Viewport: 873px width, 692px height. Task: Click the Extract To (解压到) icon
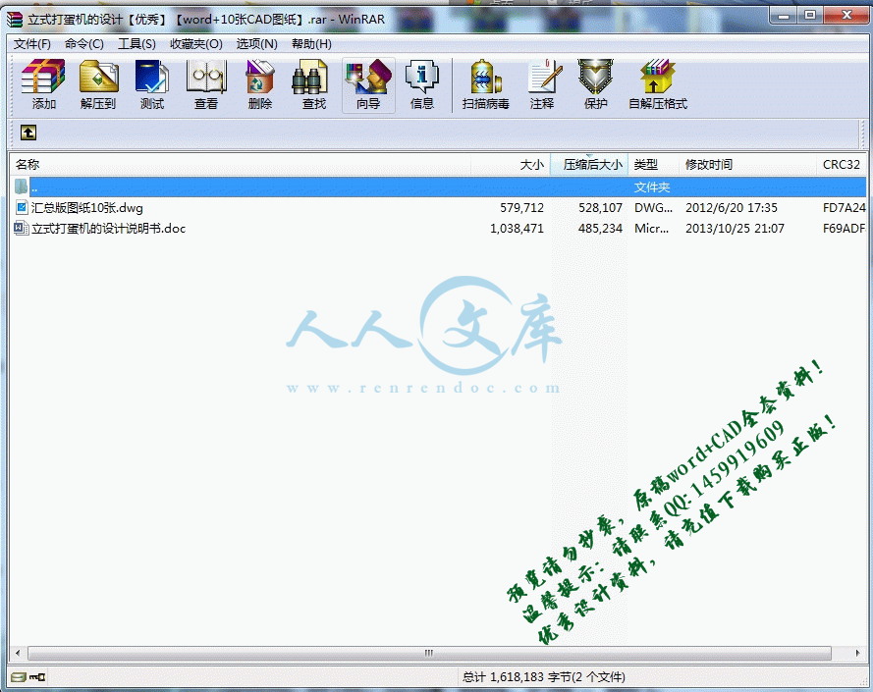(x=98, y=84)
